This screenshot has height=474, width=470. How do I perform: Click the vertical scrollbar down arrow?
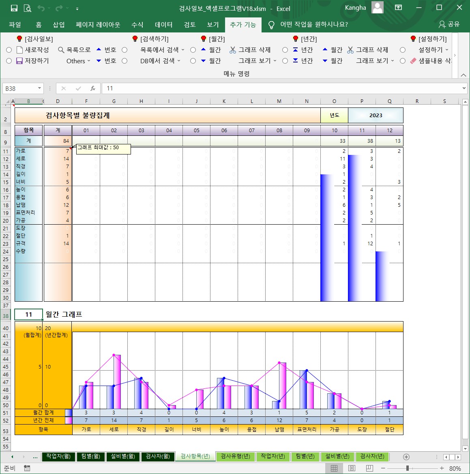(466, 449)
